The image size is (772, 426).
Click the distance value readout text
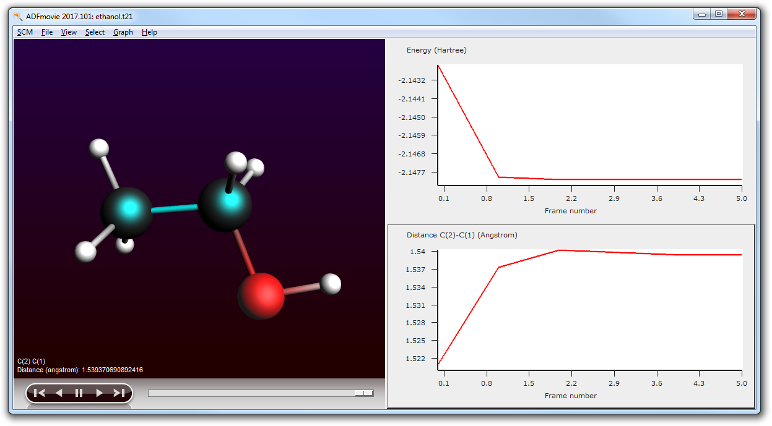[80, 370]
